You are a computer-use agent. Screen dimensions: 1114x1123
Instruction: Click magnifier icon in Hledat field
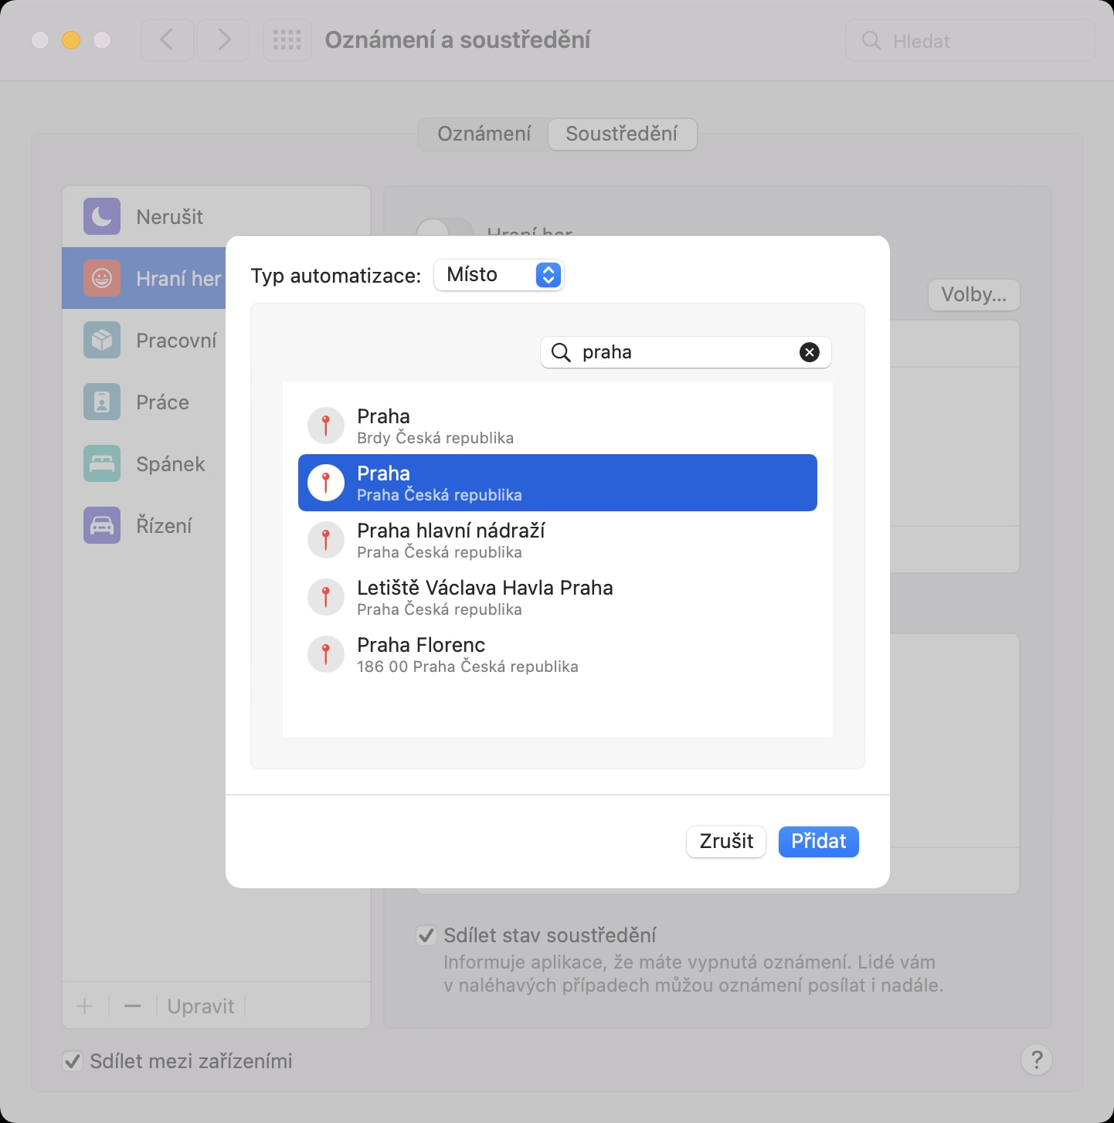(871, 41)
